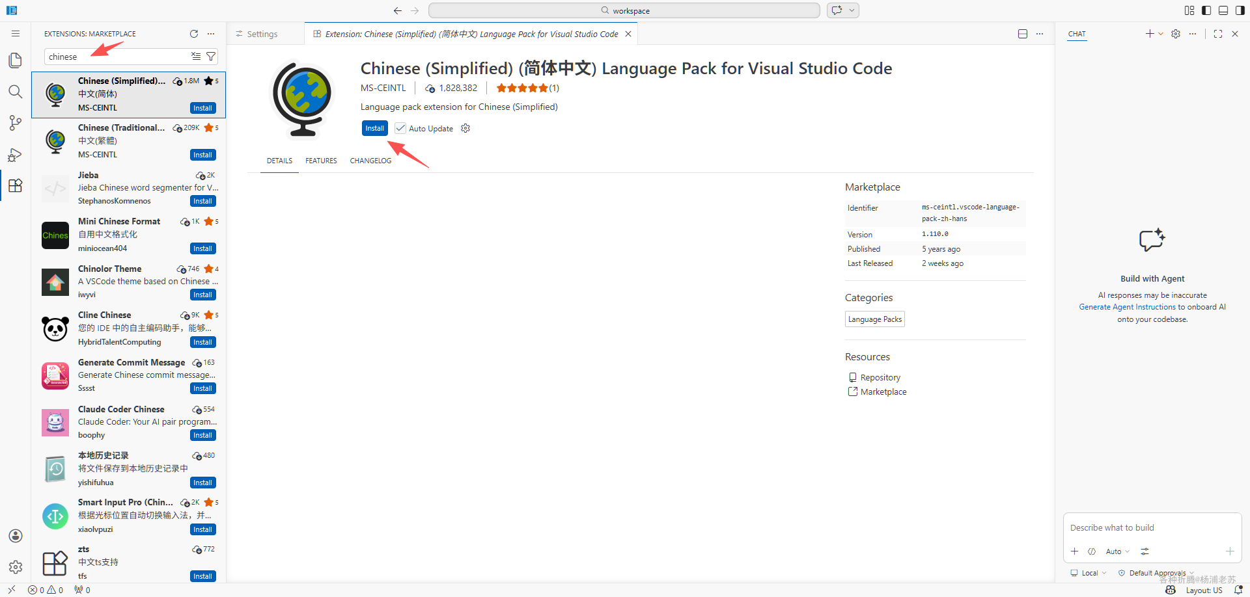Open the Local session target dropdown
The width and height of the screenshot is (1250, 597).
click(1089, 573)
